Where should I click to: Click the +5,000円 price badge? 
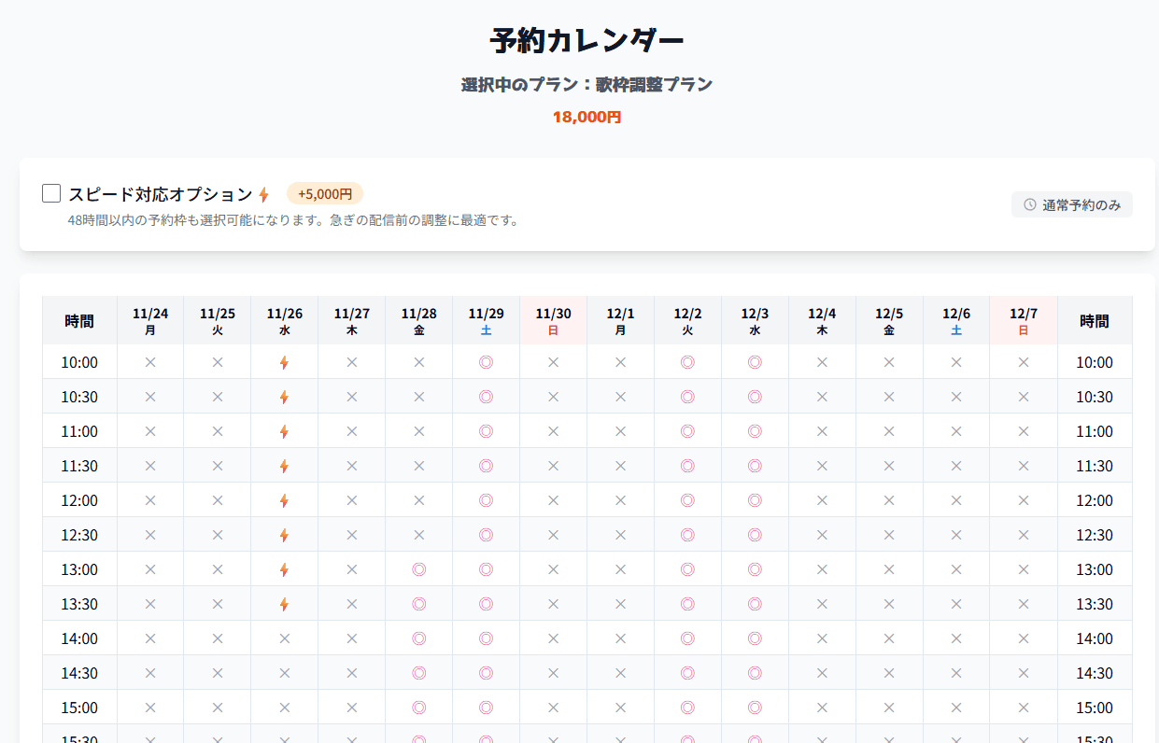click(324, 193)
